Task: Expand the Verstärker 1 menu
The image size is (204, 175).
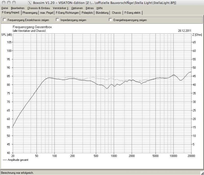Action: (60, 8)
